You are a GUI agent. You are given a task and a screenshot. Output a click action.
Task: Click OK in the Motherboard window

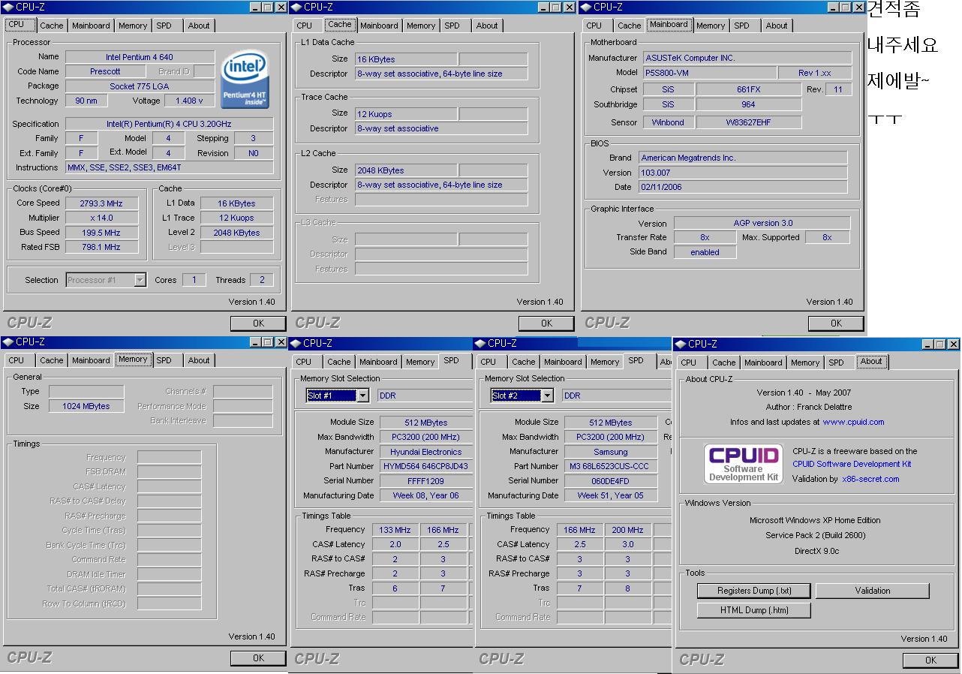836,323
